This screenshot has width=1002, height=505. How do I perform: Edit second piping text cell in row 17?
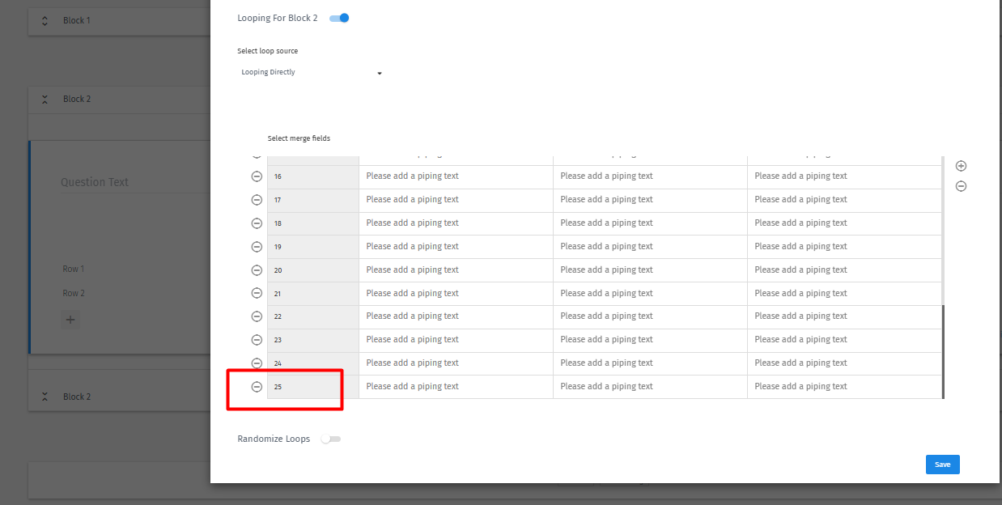click(650, 200)
